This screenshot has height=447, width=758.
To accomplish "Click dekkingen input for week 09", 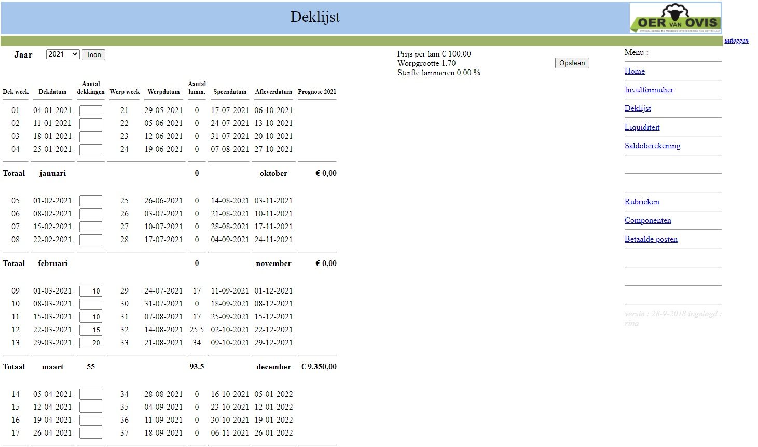I will point(90,291).
